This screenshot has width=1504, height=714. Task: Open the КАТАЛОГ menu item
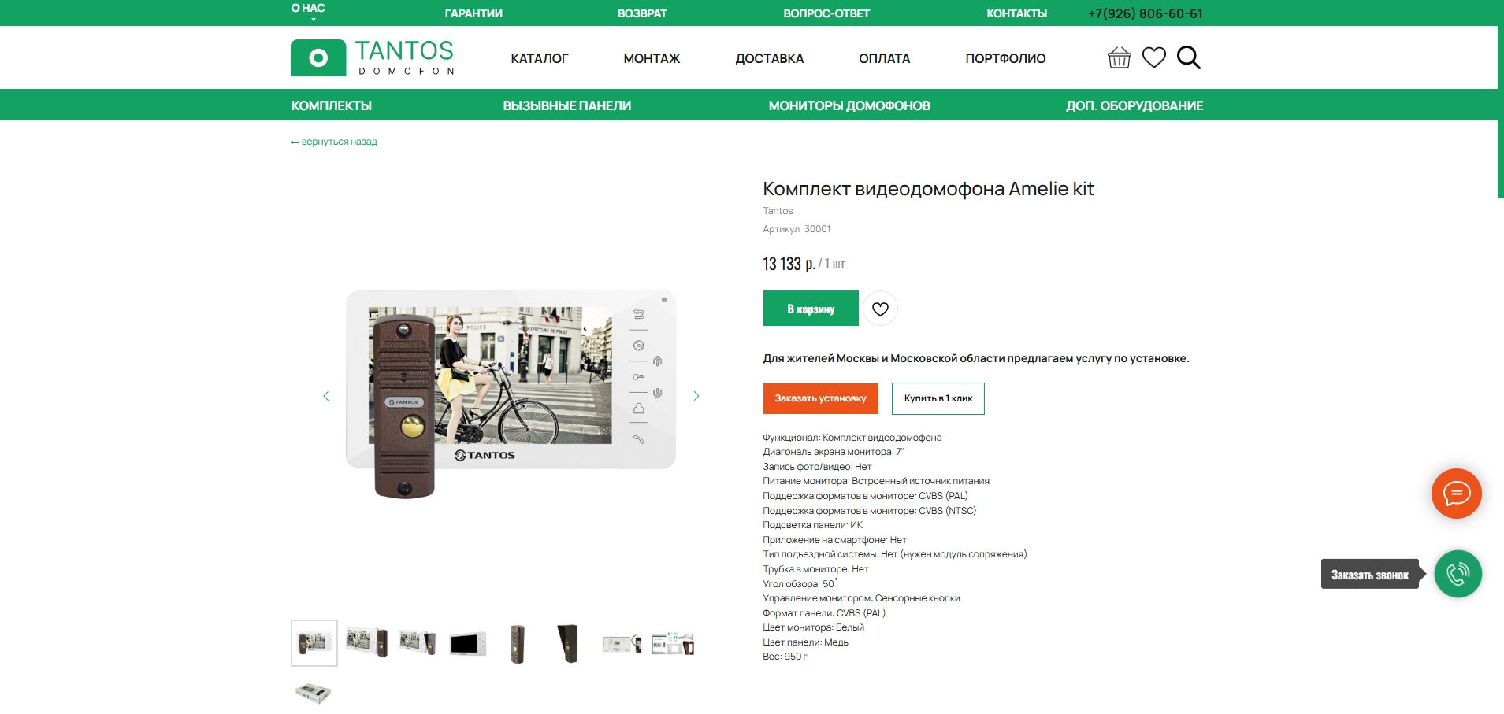539,58
